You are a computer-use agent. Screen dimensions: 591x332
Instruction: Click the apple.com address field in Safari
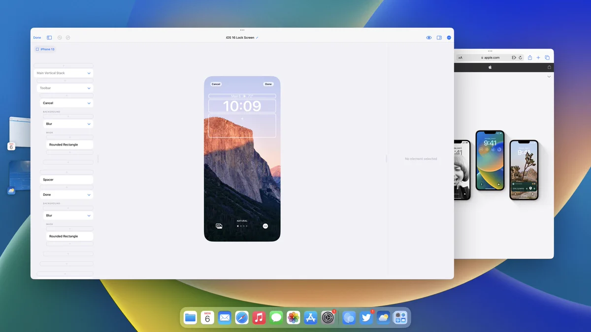(490, 58)
